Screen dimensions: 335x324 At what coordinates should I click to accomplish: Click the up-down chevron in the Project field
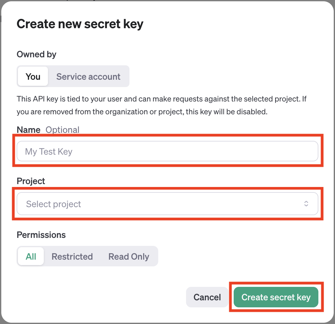[306, 204]
